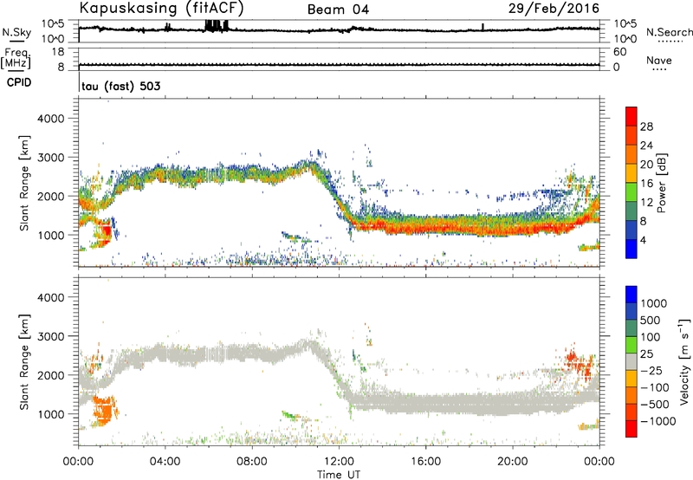Click the Kapuskasing (fitACF) plot title
Image resolution: width=693 pixels, height=480 pixels.
point(161,9)
